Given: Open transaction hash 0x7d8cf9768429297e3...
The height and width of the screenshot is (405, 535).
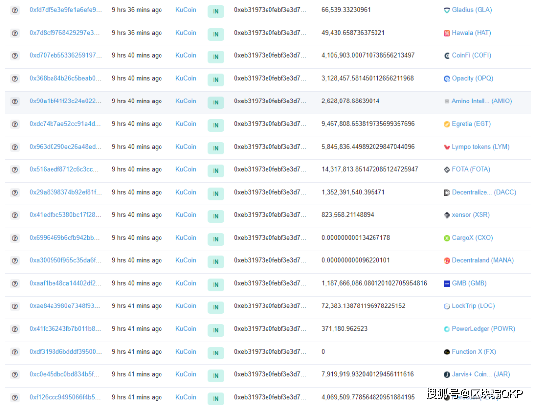Looking at the screenshot, I should (x=64, y=33).
